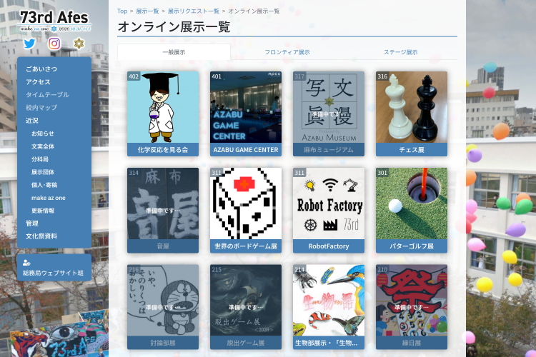Open ごあいさつ in the sidebar

(41, 69)
